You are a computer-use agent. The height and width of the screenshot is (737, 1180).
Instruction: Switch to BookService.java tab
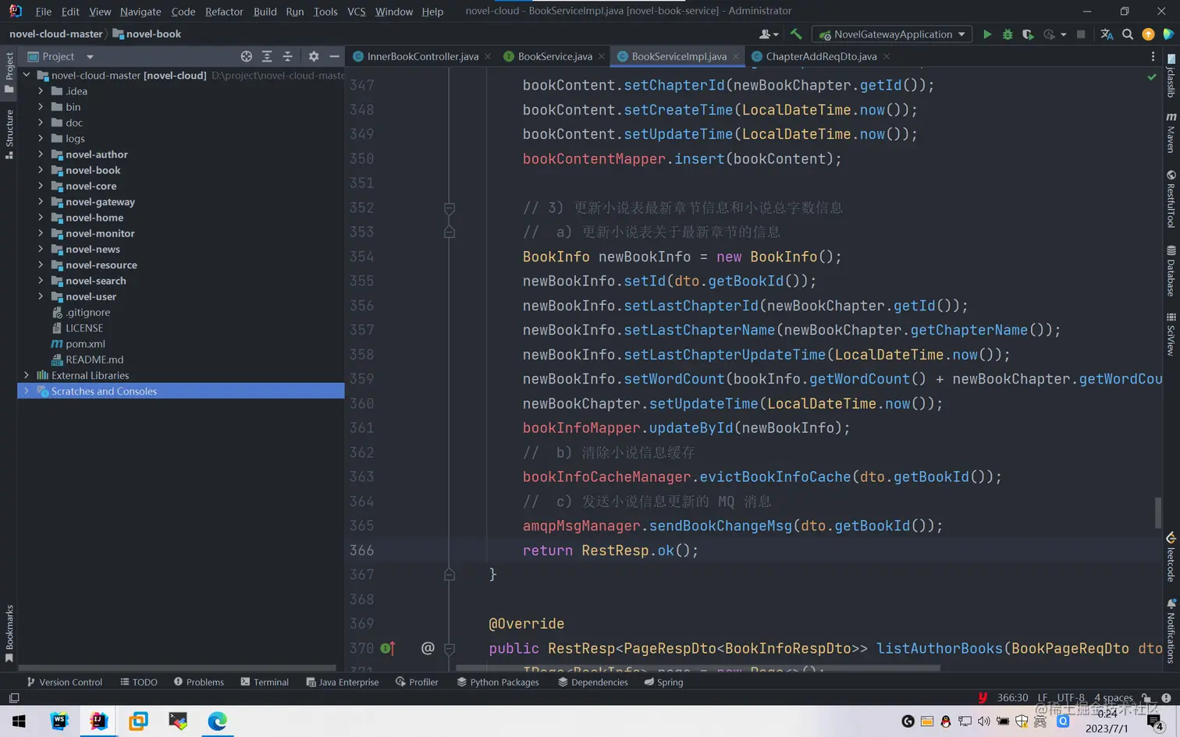554,56
